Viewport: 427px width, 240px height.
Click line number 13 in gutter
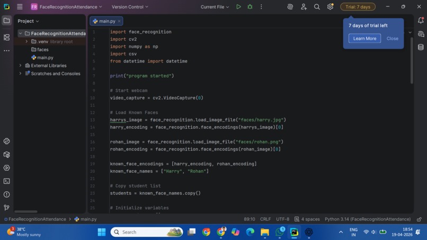[93, 120]
